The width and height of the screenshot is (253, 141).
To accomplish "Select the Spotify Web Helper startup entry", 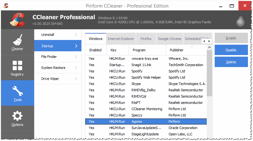I will point(146,77).
